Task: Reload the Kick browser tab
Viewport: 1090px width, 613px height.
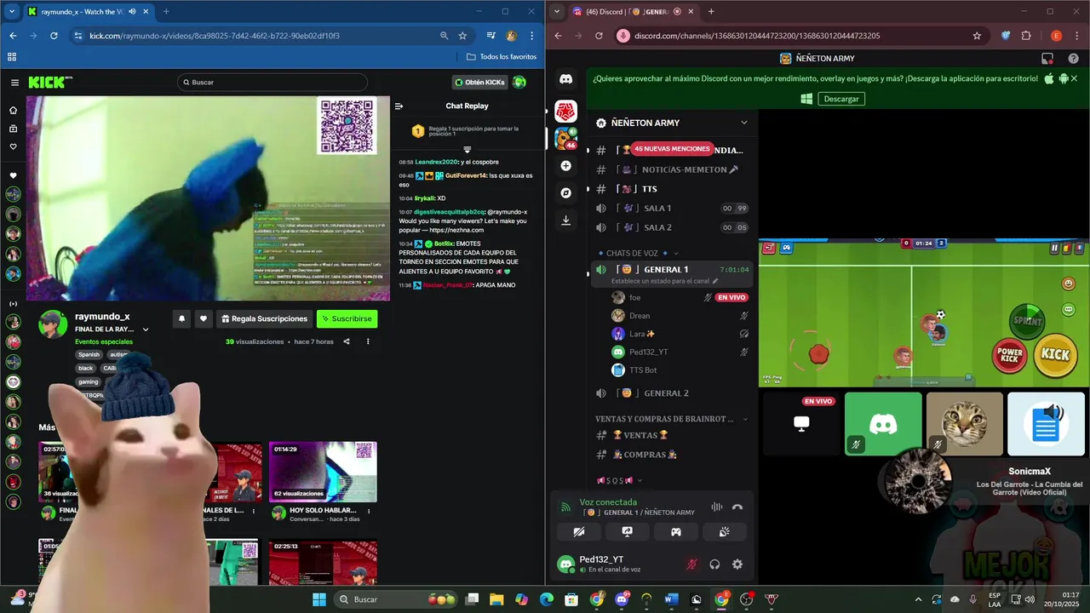Action: coord(54,36)
